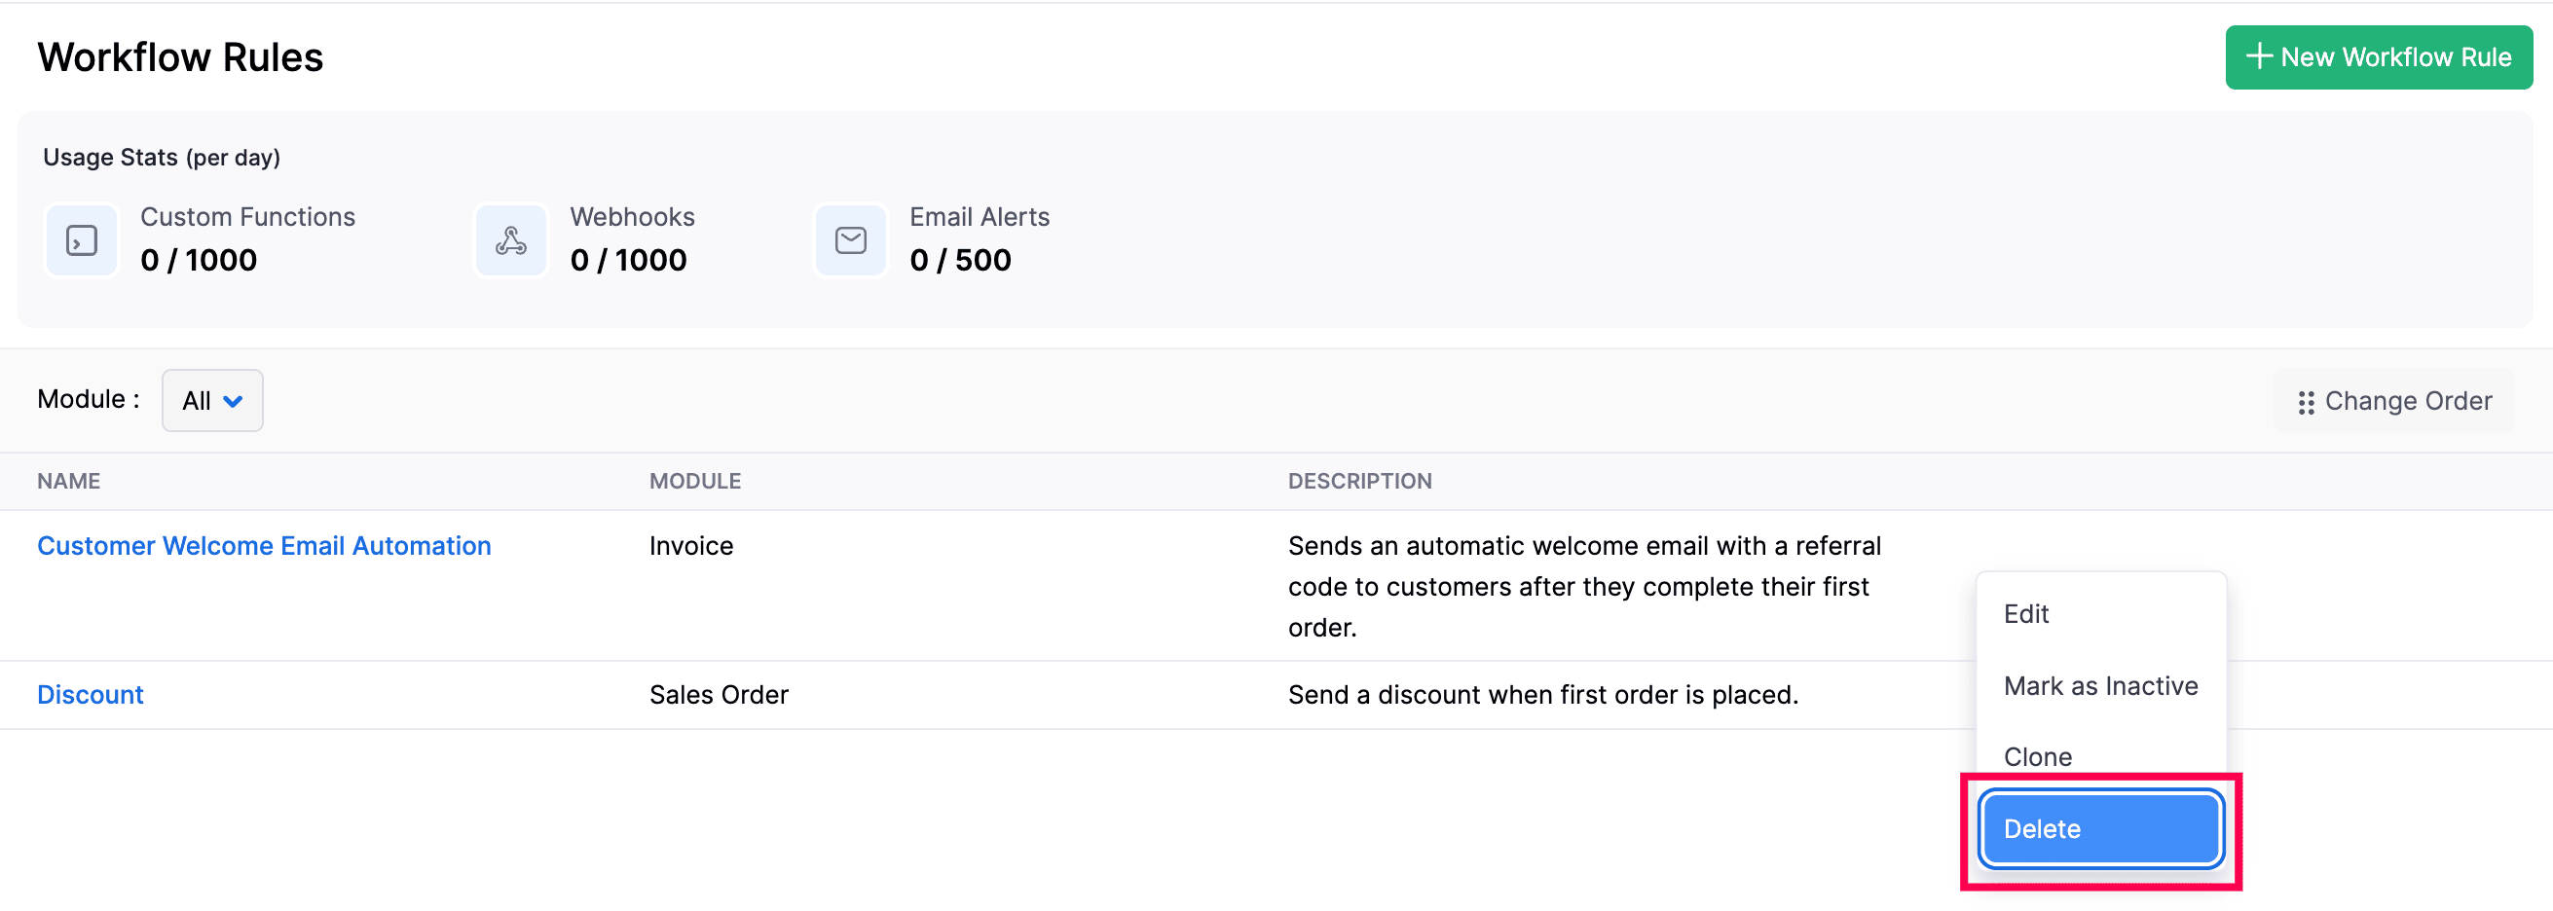Click Delete in the context menu

tap(2100, 829)
